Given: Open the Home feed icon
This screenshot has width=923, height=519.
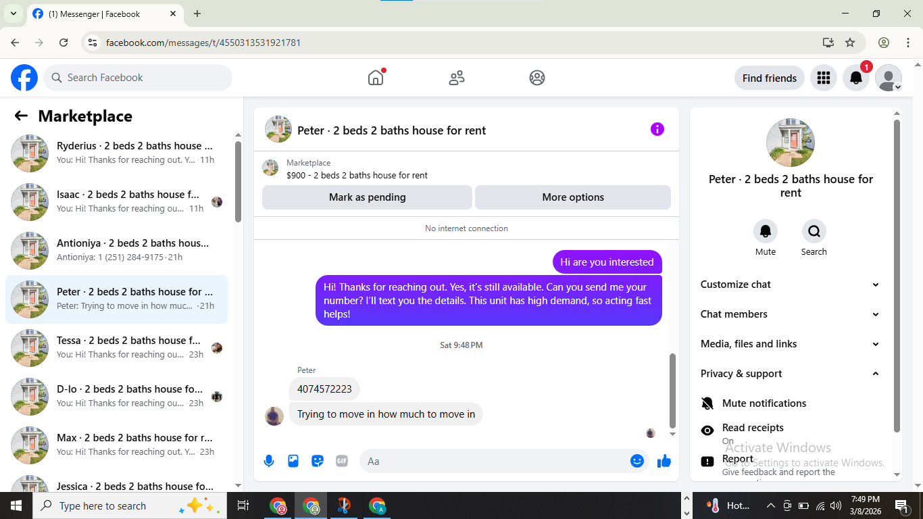Looking at the screenshot, I should click(376, 78).
